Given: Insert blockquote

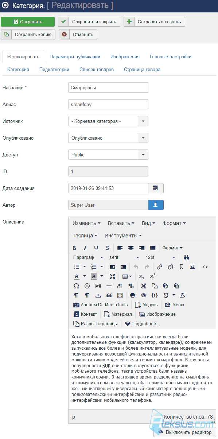Looking at the screenshot, I should pos(109,295).
